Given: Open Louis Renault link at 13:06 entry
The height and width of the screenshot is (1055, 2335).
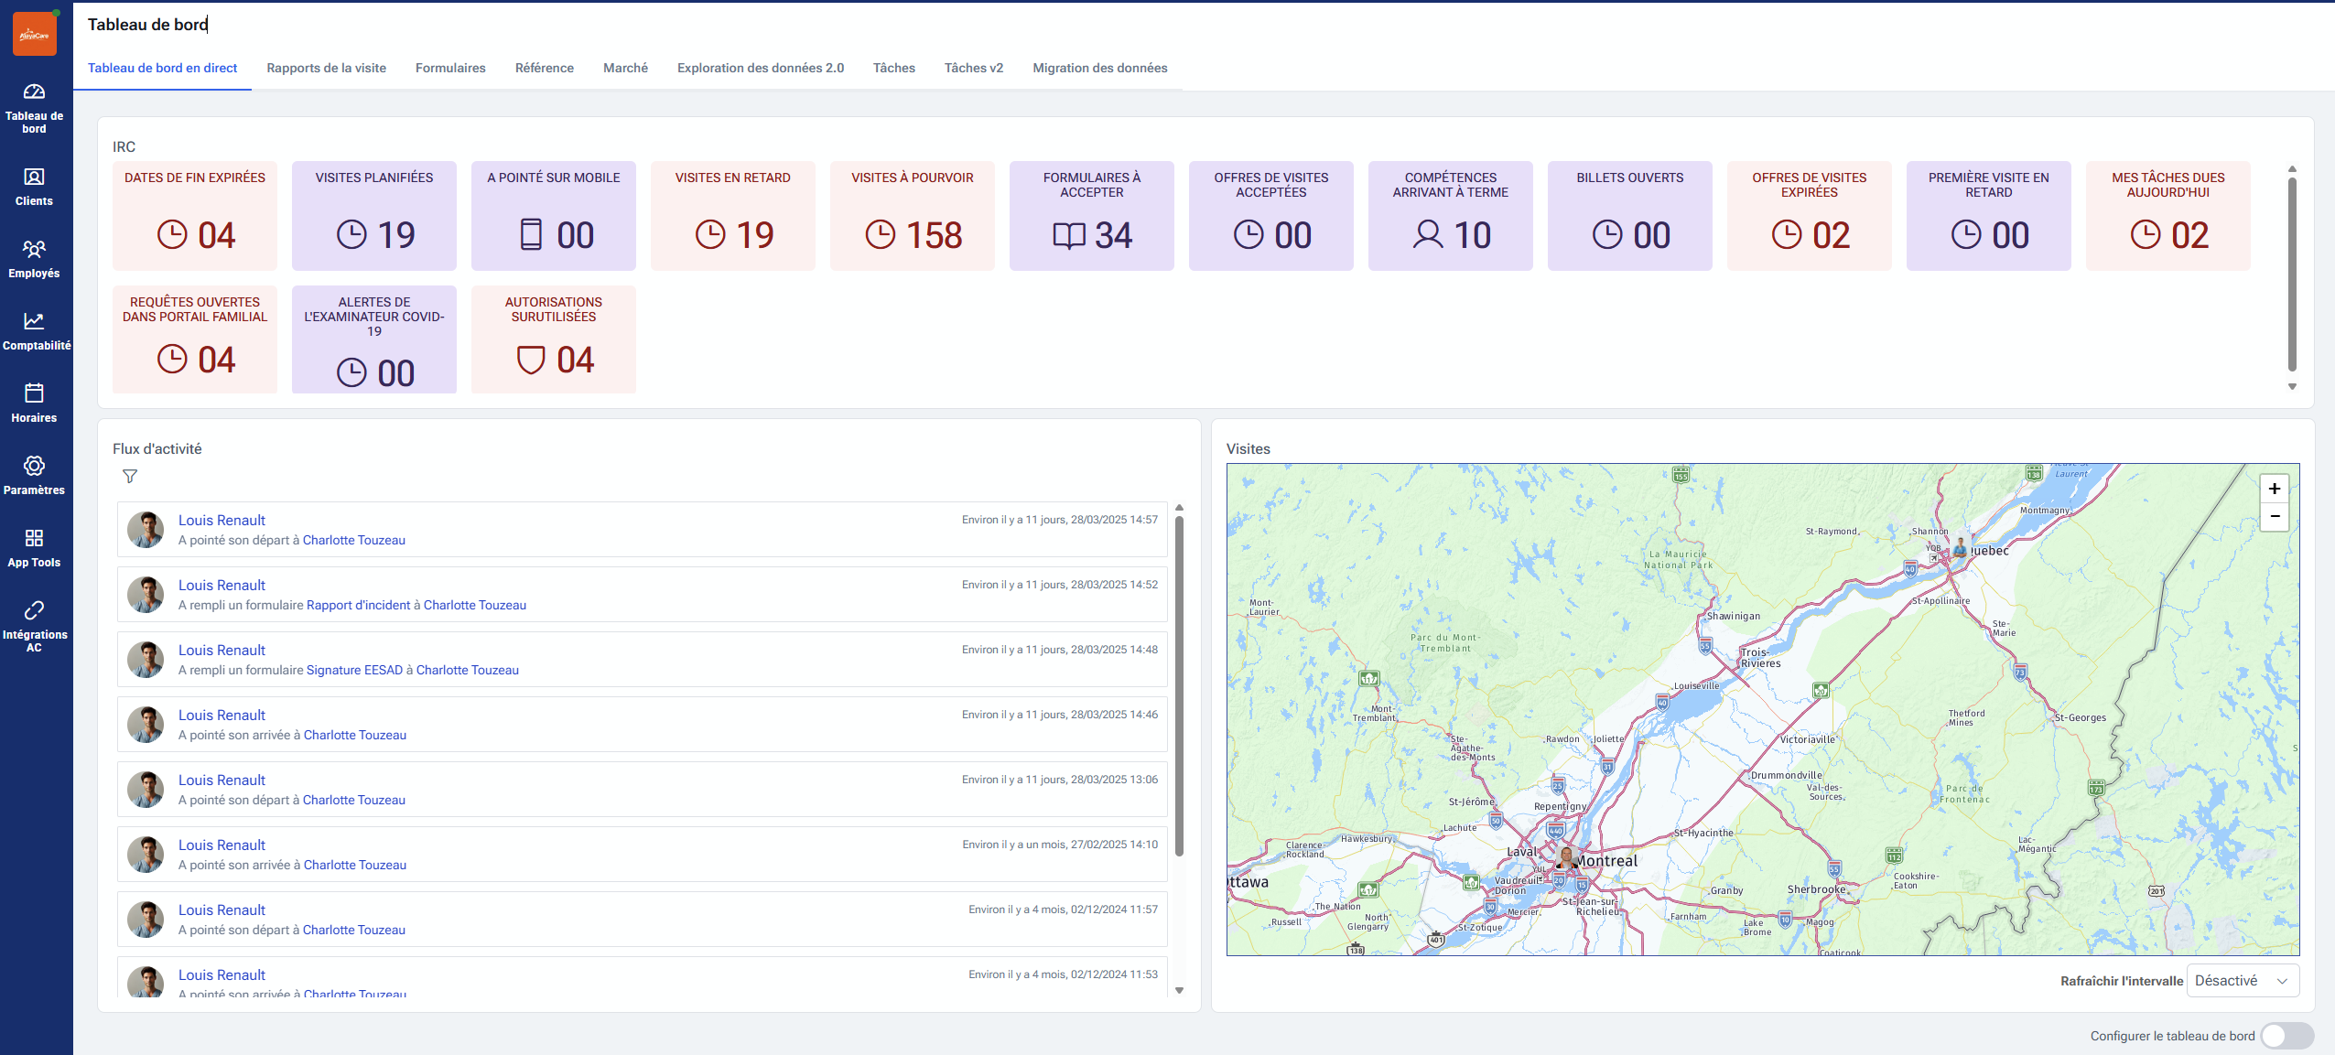Looking at the screenshot, I should click(x=222, y=780).
